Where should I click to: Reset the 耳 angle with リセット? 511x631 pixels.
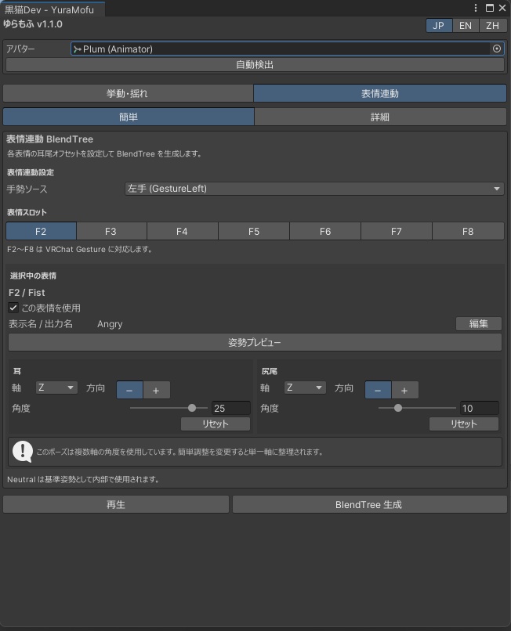pos(216,424)
